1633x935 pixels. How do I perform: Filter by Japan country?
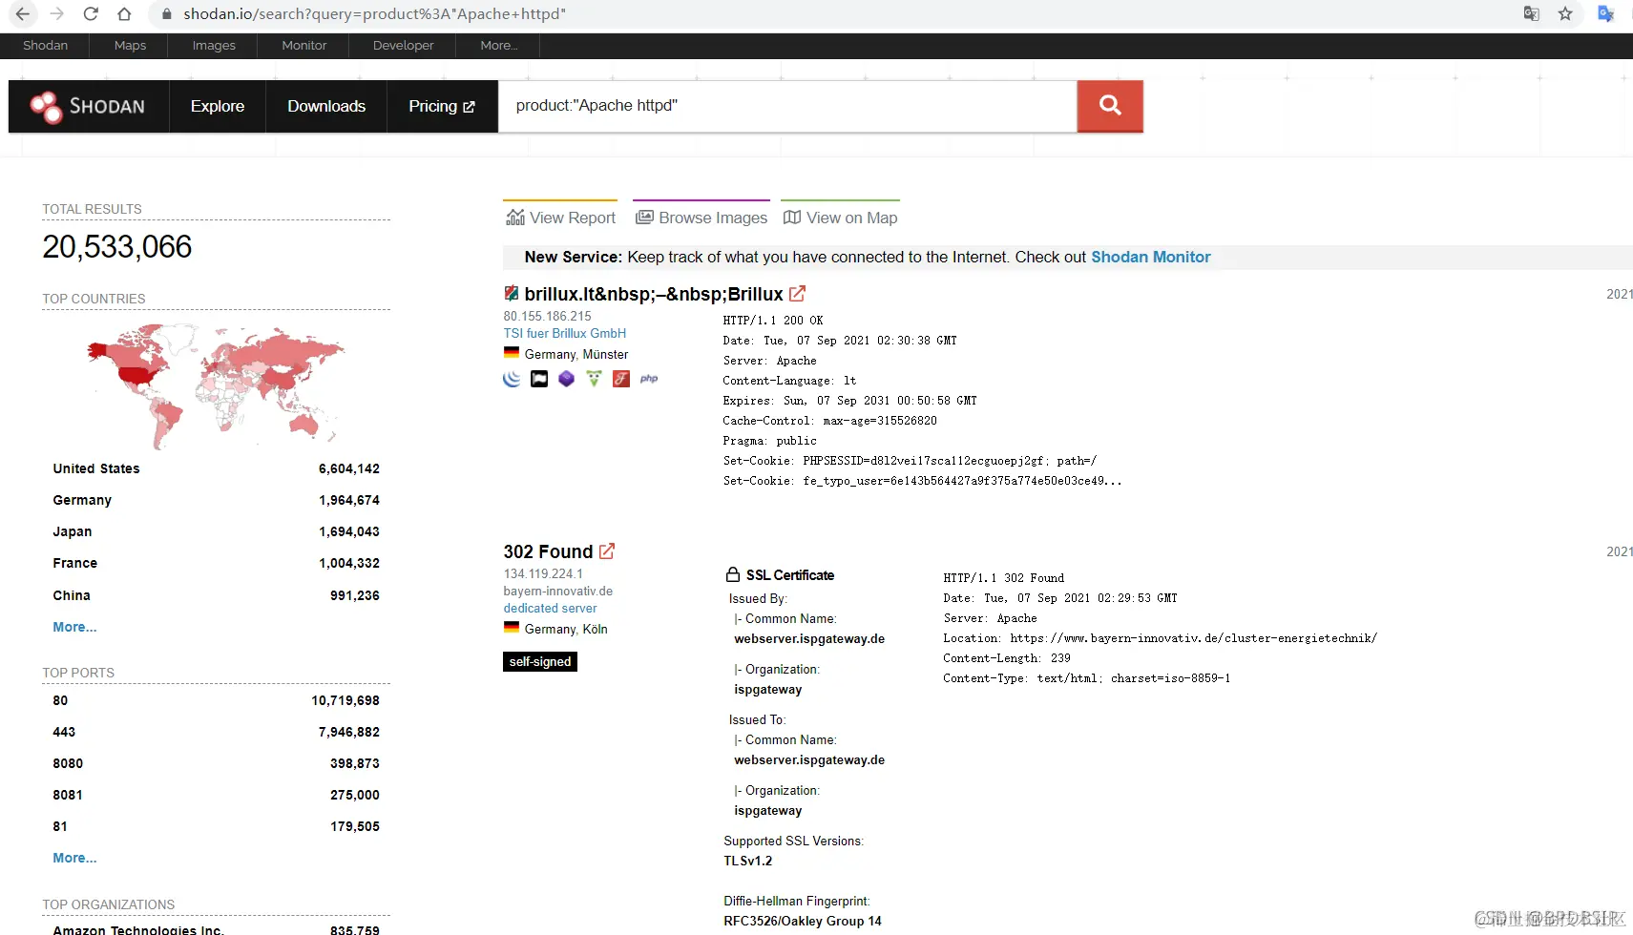tap(216, 531)
